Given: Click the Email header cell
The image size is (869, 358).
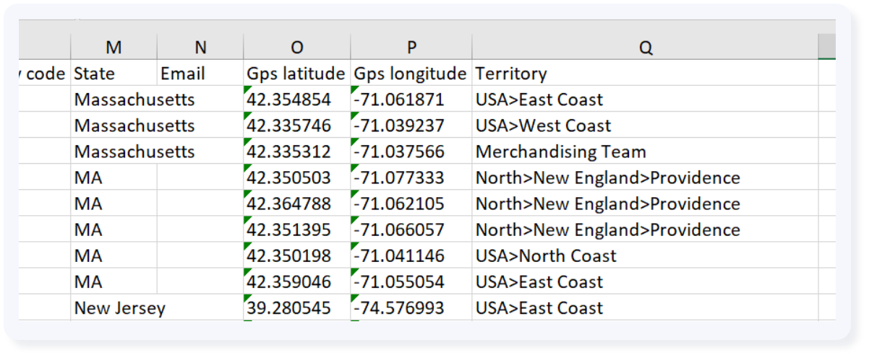Looking at the screenshot, I should (x=200, y=74).
